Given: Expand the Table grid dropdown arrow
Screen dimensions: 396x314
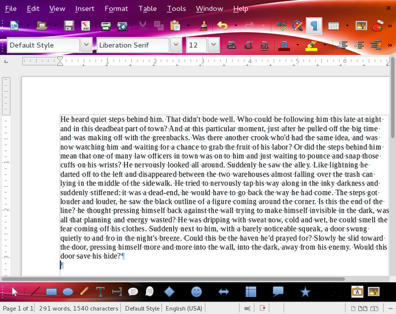Looking at the screenshot, I should coord(347,25).
